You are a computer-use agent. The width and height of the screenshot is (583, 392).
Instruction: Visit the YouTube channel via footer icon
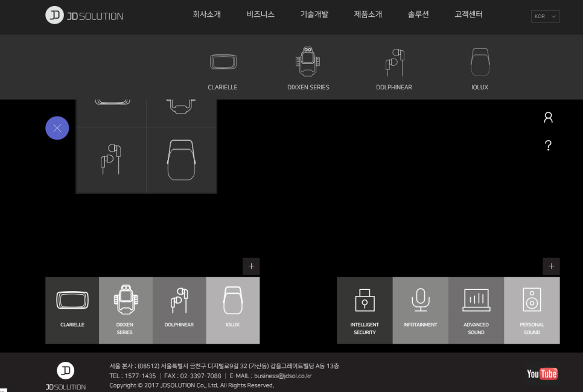point(542,374)
